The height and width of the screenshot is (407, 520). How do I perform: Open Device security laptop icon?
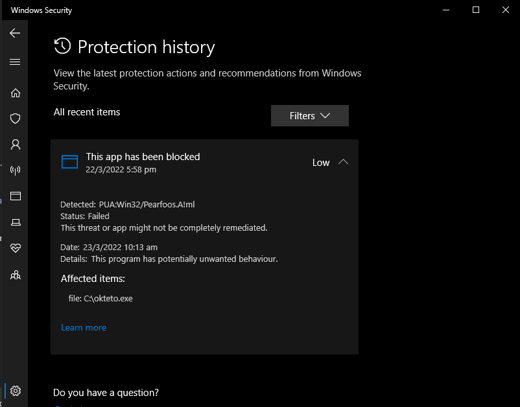click(16, 222)
